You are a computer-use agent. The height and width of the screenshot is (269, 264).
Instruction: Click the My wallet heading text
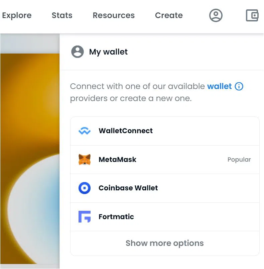108,52
